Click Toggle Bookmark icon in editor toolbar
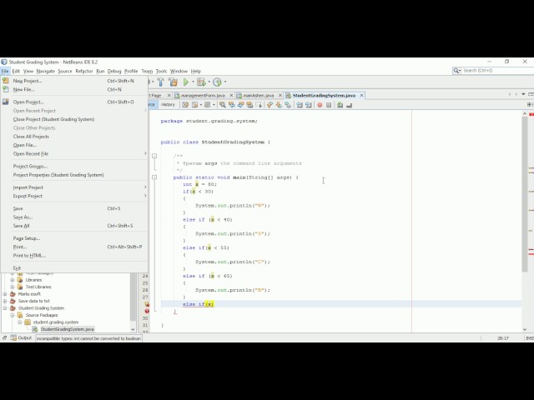This screenshot has width=534, height=400. (x=288, y=105)
